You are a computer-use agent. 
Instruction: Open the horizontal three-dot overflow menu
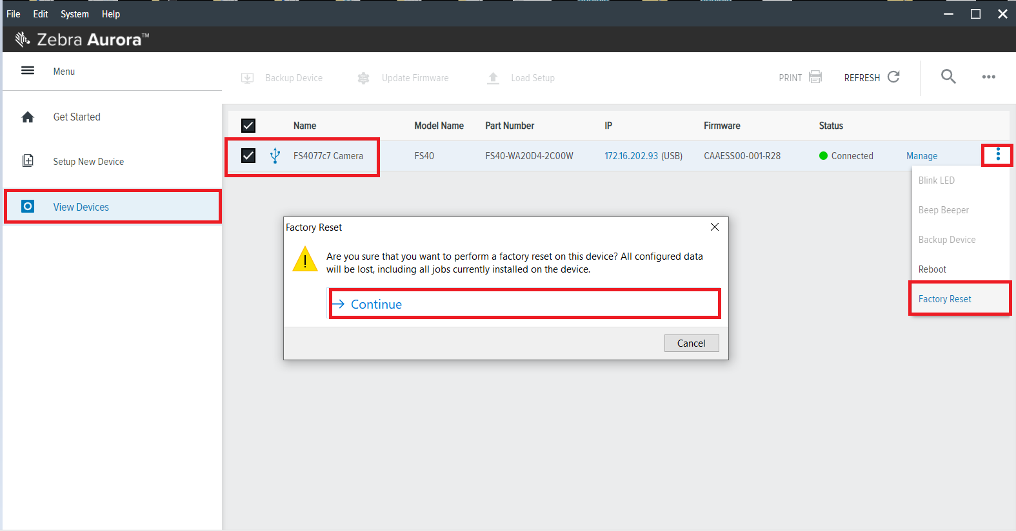coord(989,77)
